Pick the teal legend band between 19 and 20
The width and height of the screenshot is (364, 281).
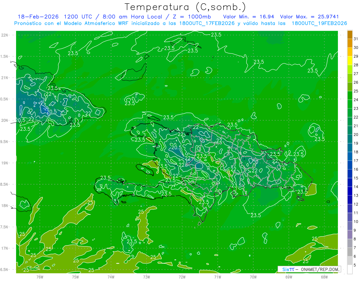[350, 139]
